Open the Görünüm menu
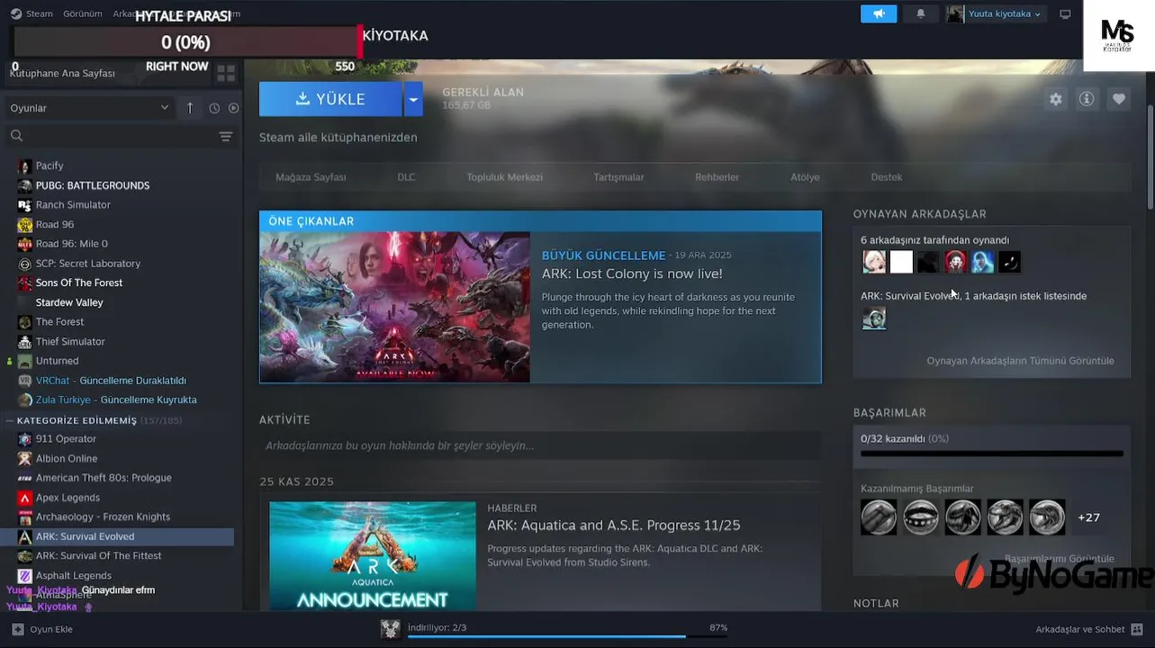The image size is (1155, 648). tap(83, 13)
